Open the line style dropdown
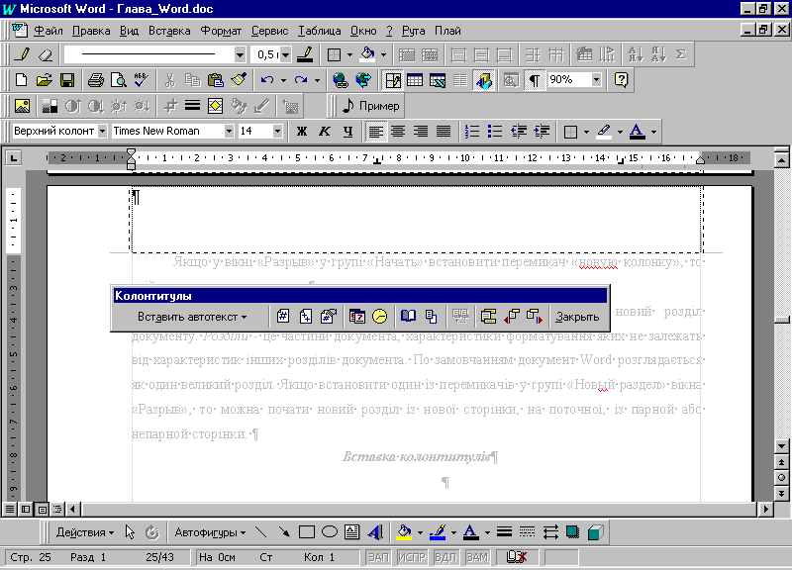 240,54
